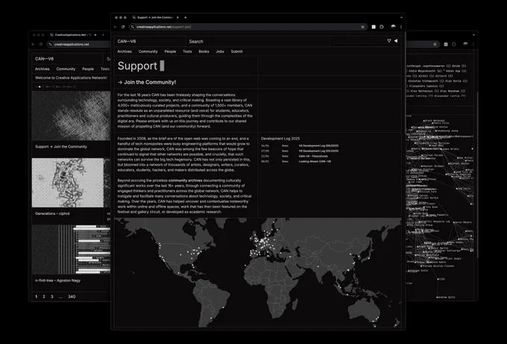This screenshot has width=507, height=344.
Task: Open the 'V6 Development Log (06/2025)' entry
Action: click(318, 146)
